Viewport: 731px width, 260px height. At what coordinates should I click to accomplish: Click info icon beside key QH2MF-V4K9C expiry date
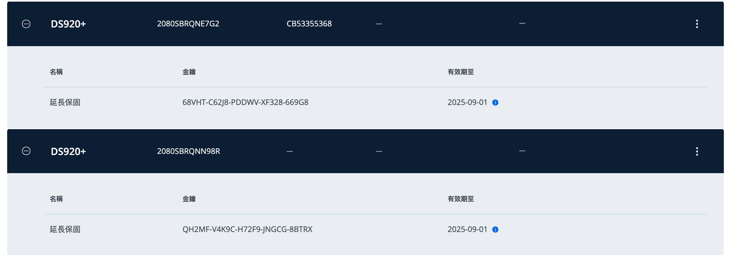pyautogui.click(x=495, y=230)
